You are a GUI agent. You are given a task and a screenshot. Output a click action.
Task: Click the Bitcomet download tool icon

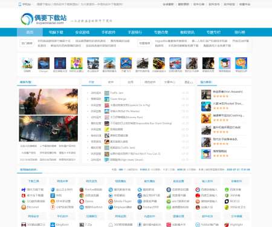[24, 207]
